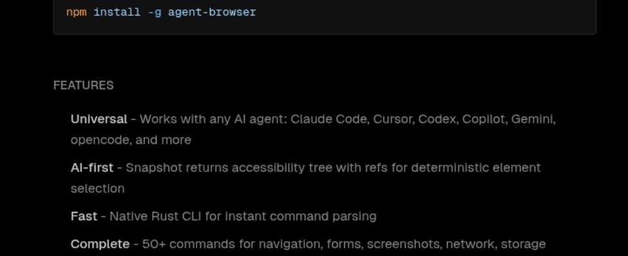The width and height of the screenshot is (628, 256).
Task: Select the bold AI-first feature label
Action: coord(92,168)
